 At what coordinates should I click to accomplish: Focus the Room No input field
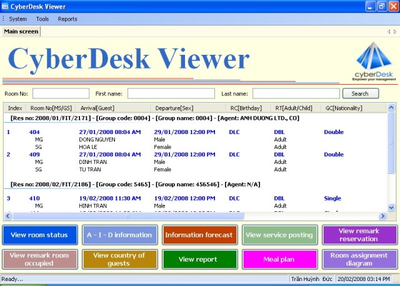(61, 93)
